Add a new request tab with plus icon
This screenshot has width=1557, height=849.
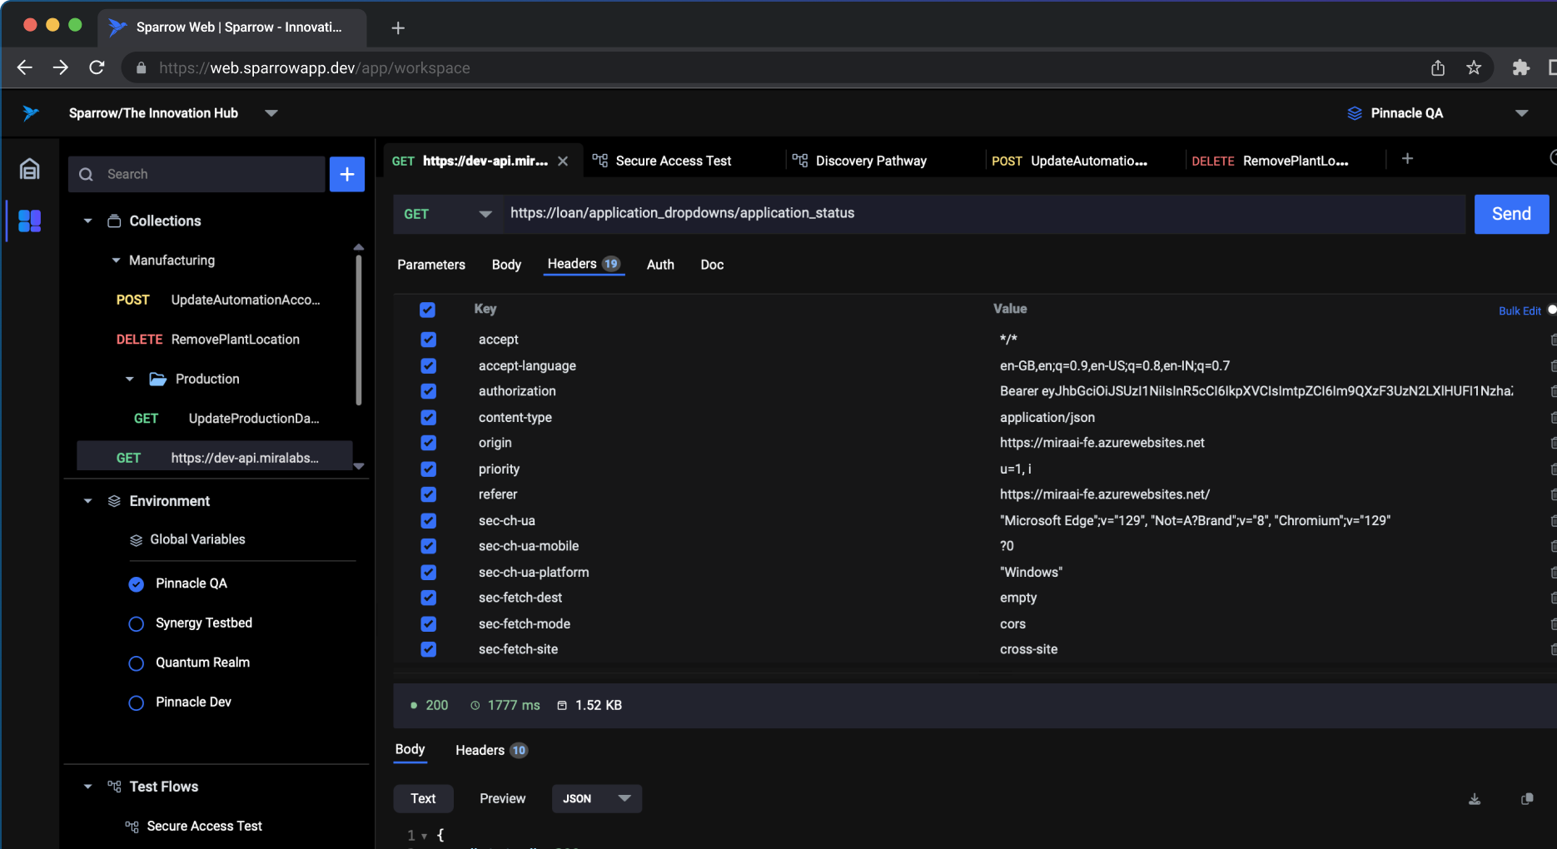point(1407,159)
